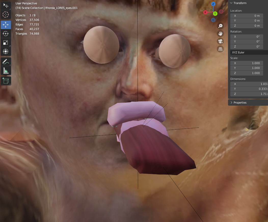268x222 pixels.
Task: Click the Rotation Y field
Action: tap(247, 41)
